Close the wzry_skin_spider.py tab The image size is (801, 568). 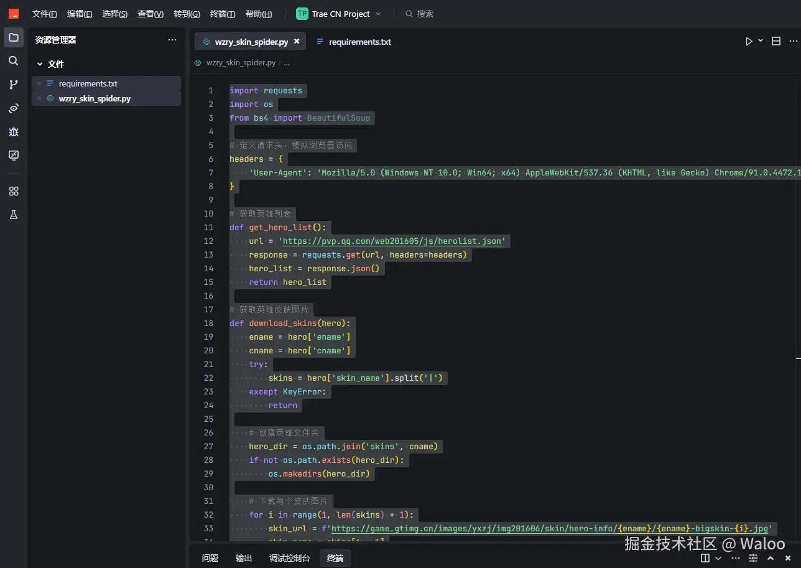pyautogui.click(x=297, y=41)
